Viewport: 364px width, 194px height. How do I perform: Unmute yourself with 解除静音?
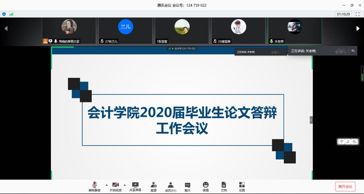(x=95, y=186)
